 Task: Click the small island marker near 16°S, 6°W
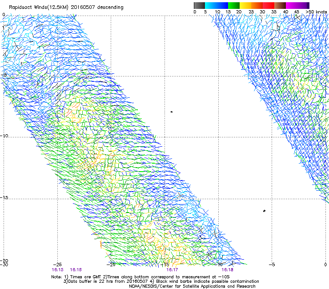click(264, 211)
